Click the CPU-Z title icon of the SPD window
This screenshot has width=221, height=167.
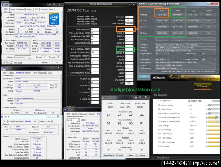point(66,109)
